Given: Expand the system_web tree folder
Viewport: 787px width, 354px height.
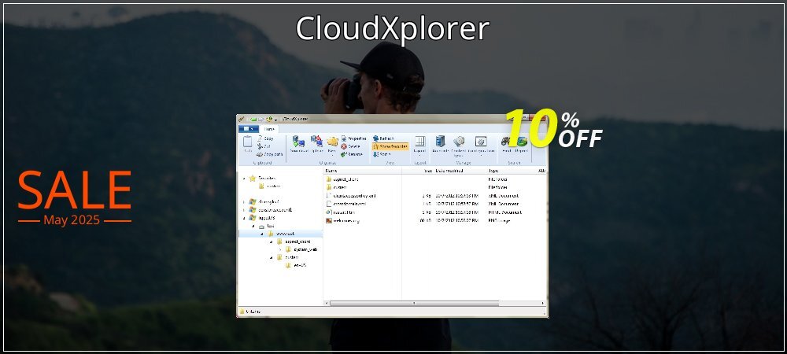Looking at the screenshot, I should [281, 249].
